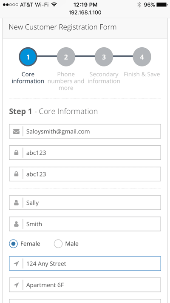The height and width of the screenshot is (303, 170).
Task: Click the last name field containing Smith
Action: (x=85, y=224)
